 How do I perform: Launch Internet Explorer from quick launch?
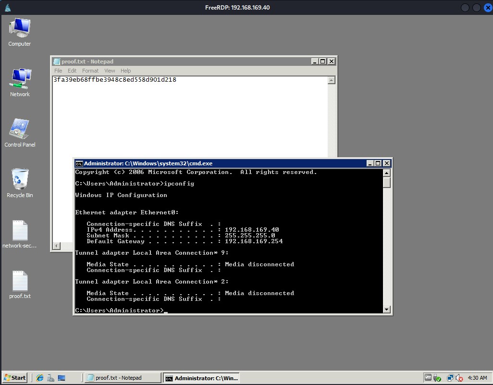tap(40, 378)
